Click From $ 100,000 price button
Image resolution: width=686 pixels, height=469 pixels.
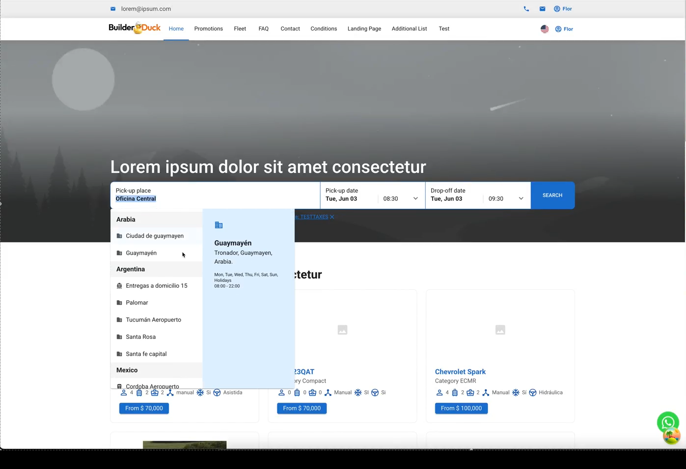[461, 409]
